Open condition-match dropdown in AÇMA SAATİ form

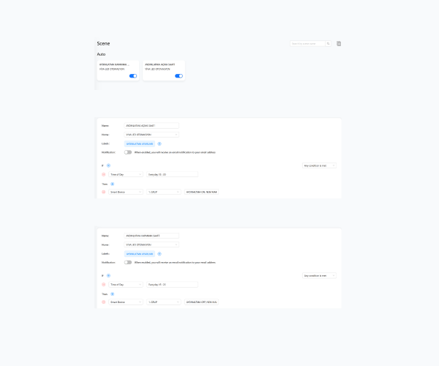(x=319, y=165)
